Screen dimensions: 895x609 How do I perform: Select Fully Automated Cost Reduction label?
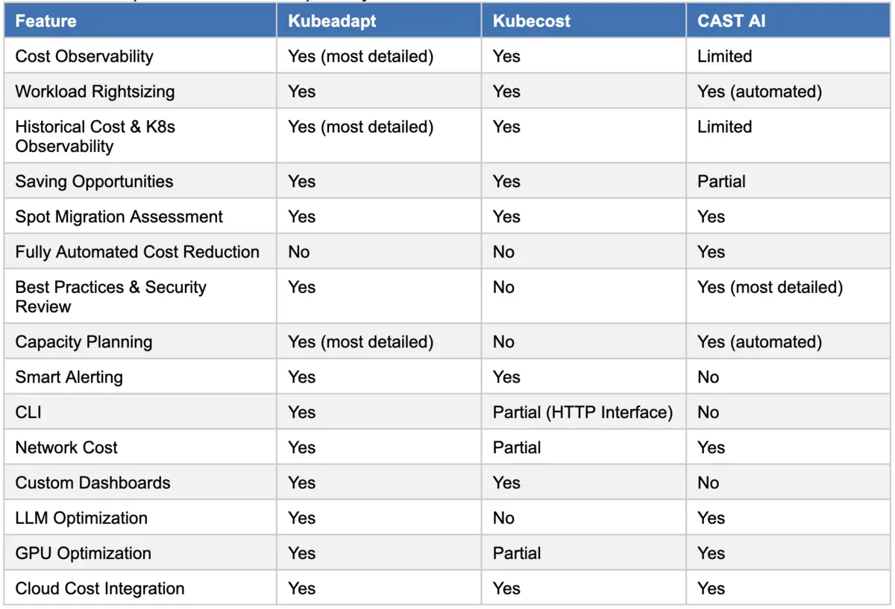137,252
